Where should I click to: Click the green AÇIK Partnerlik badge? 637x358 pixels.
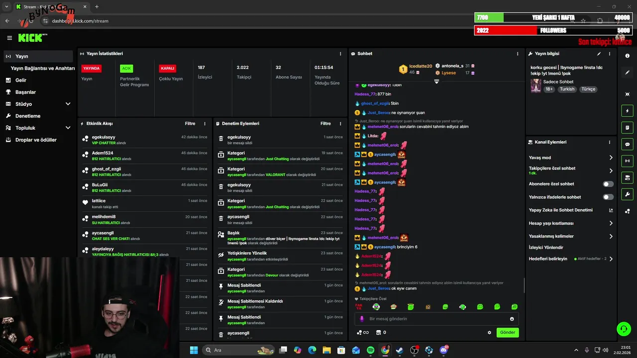click(x=126, y=68)
